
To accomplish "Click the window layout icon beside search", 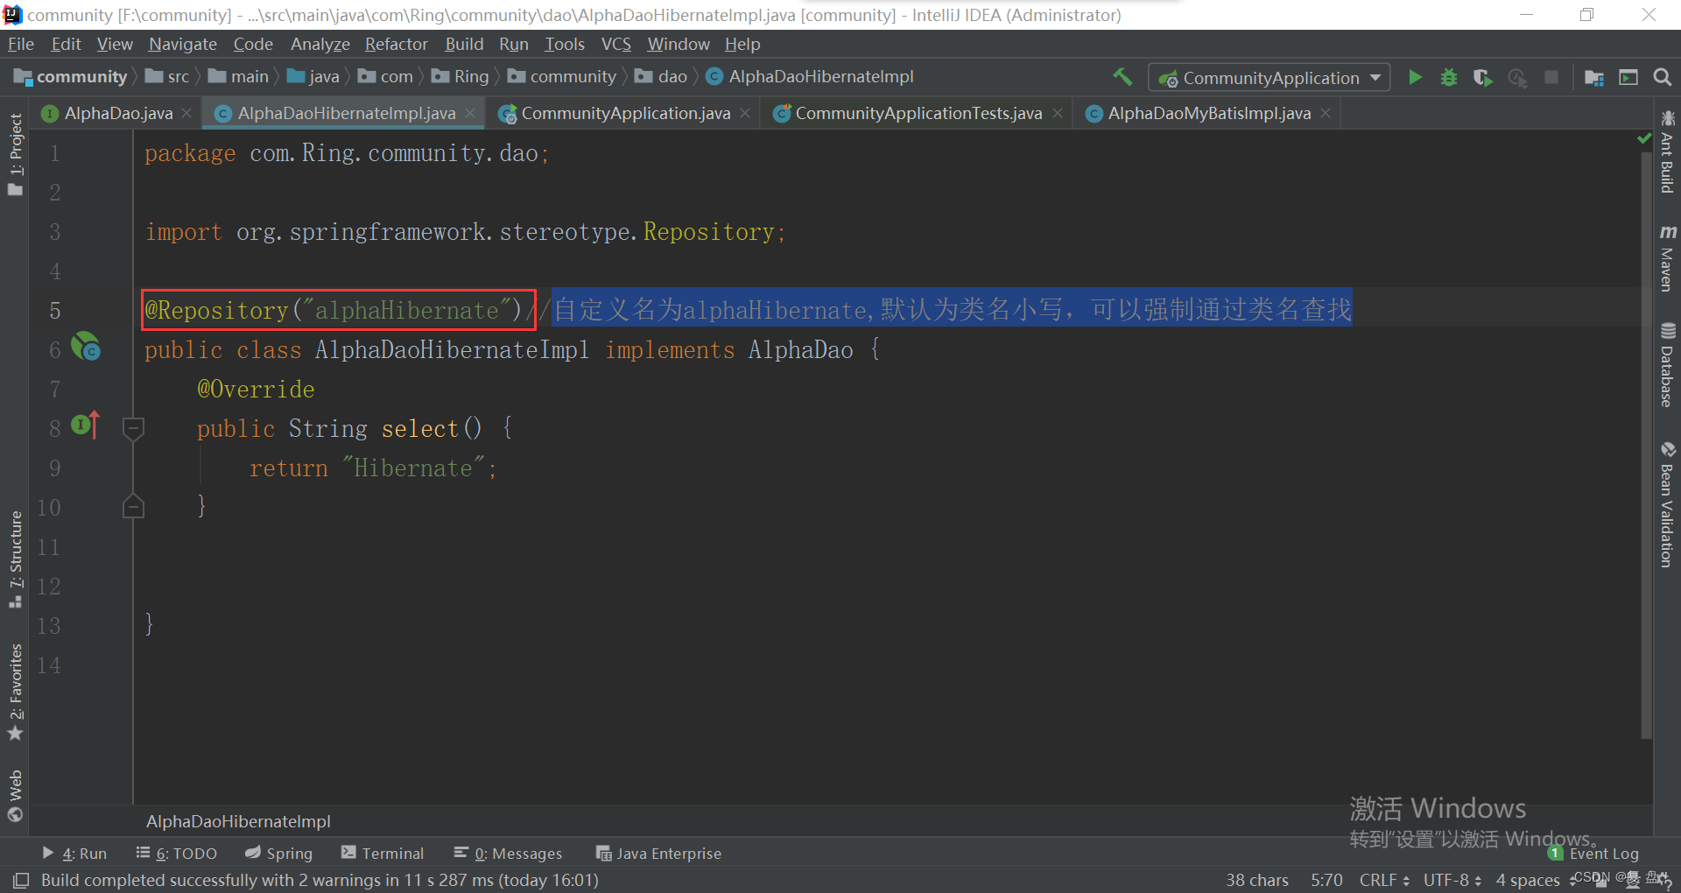I will coord(1628,77).
